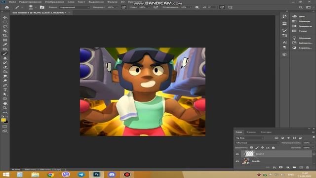Screen dimensions: 316x178
Task: Click the Home icon in options bar
Action: 7,7
